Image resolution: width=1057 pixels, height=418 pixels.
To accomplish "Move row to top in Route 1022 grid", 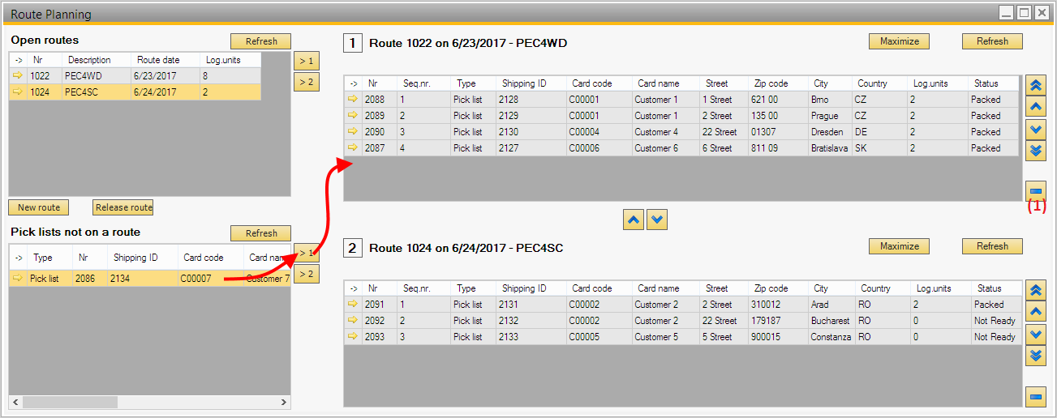I will pyautogui.click(x=1035, y=86).
